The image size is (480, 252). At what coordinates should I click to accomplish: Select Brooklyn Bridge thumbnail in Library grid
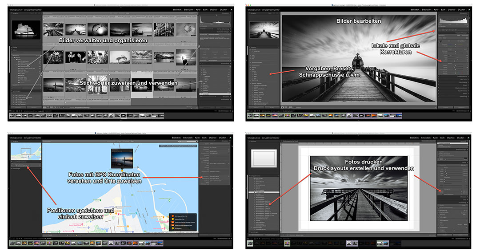pos(98,84)
